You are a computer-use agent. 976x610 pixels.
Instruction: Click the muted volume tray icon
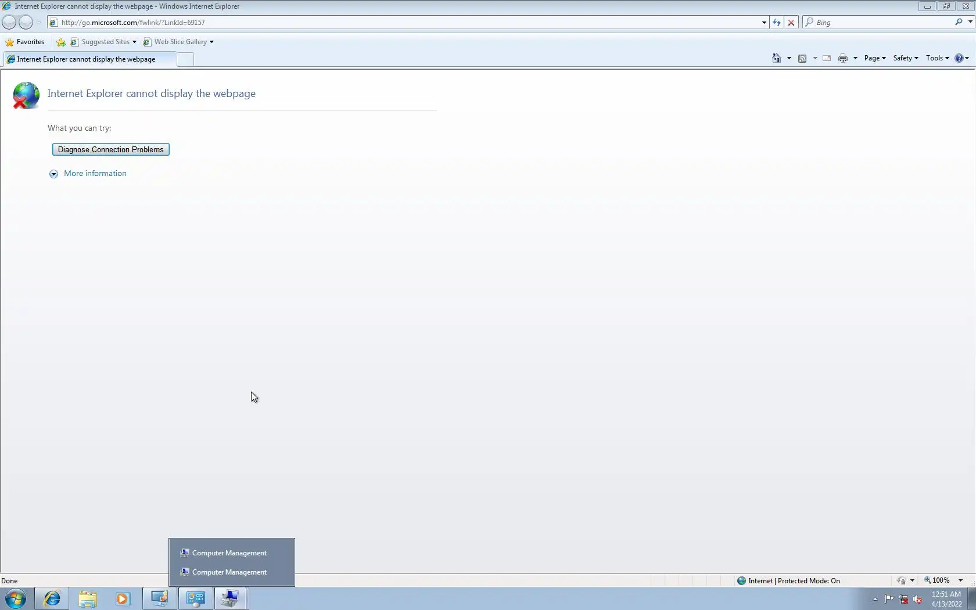(x=918, y=599)
